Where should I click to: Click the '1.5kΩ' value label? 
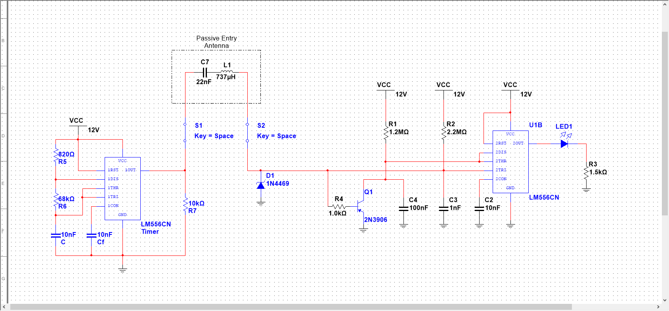(598, 172)
